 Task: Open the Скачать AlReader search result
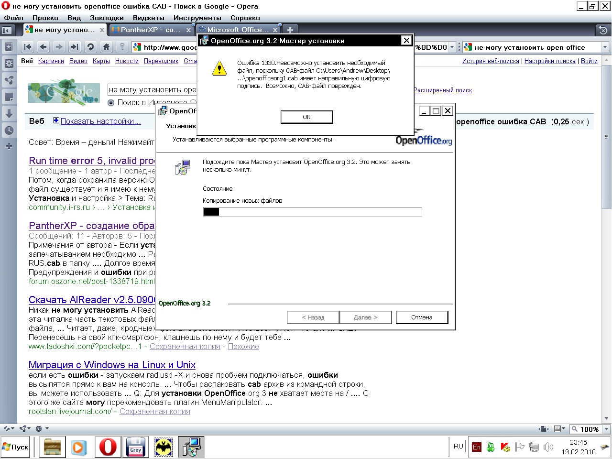(x=92, y=300)
